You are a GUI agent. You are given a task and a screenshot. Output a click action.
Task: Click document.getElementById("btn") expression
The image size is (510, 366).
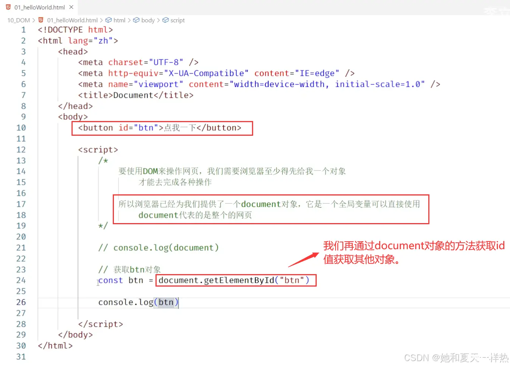[234, 280]
